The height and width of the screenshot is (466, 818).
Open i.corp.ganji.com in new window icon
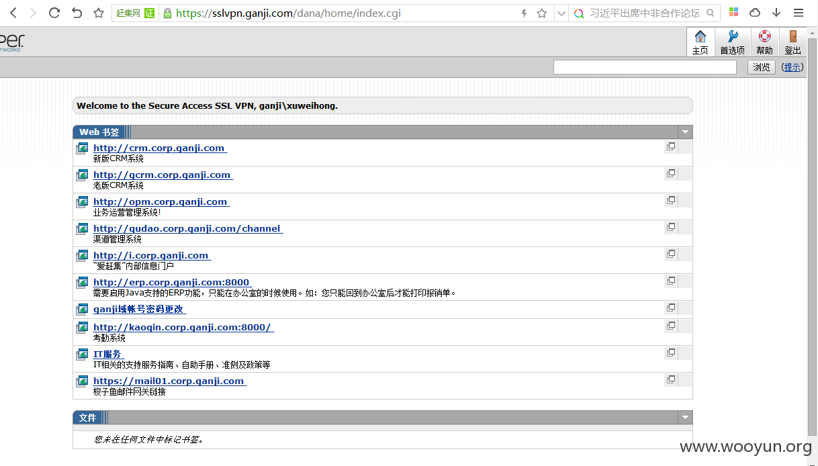tap(671, 254)
